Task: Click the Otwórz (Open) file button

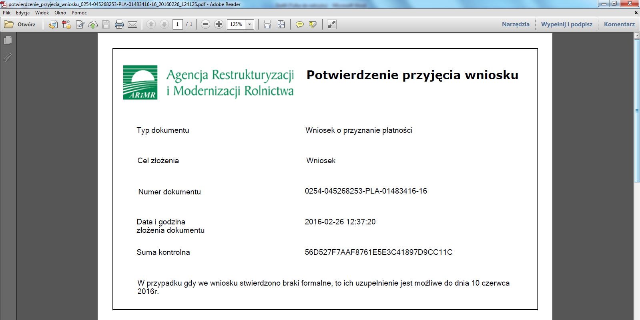Action: click(20, 24)
